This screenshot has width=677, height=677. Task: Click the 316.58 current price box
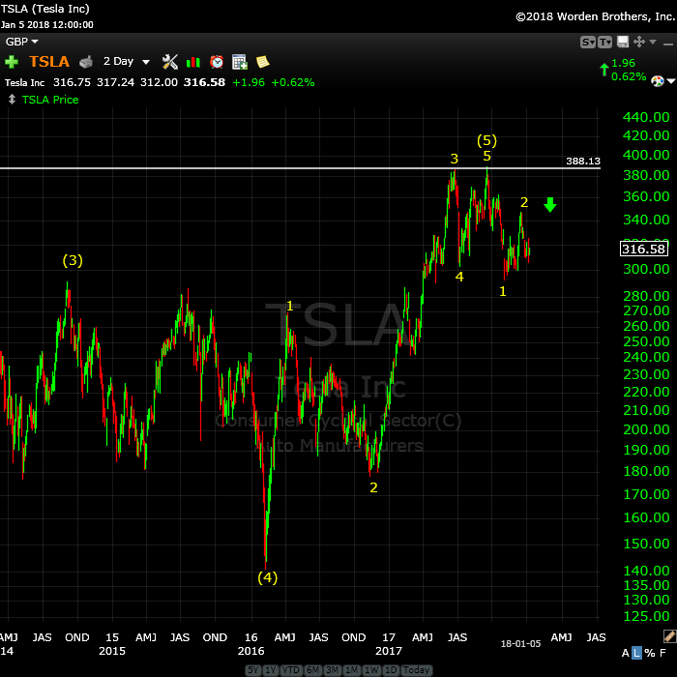[x=644, y=249]
